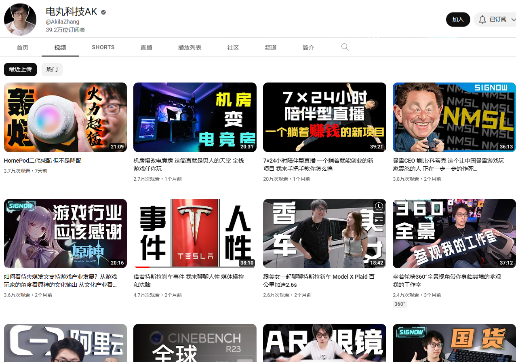Open the HomePod二代 video thumbnail

point(65,117)
